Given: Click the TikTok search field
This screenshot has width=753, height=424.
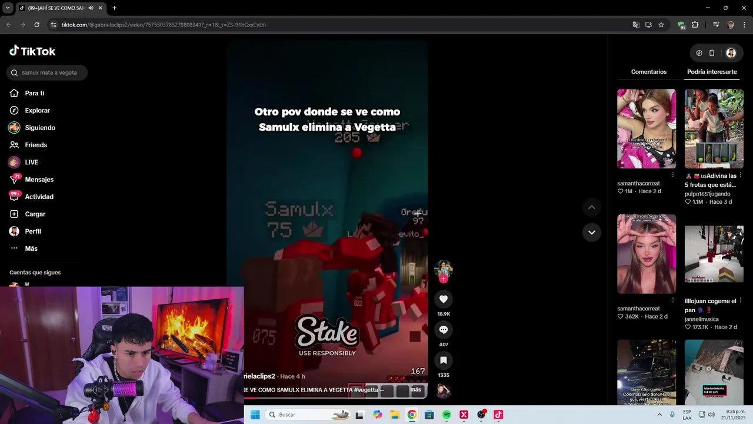Looking at the screenshot, I should pyautogui.click(x=47, y=72).
